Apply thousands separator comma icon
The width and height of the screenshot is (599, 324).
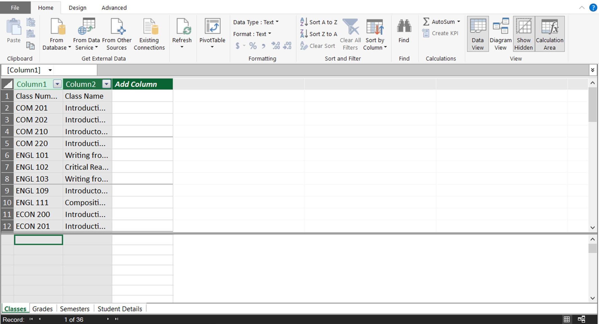pyautogui.click(x=264, y=46)
